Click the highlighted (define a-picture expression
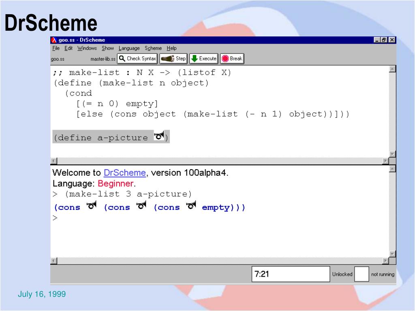The width and height of the screenshot is (415, 311). 111,136
